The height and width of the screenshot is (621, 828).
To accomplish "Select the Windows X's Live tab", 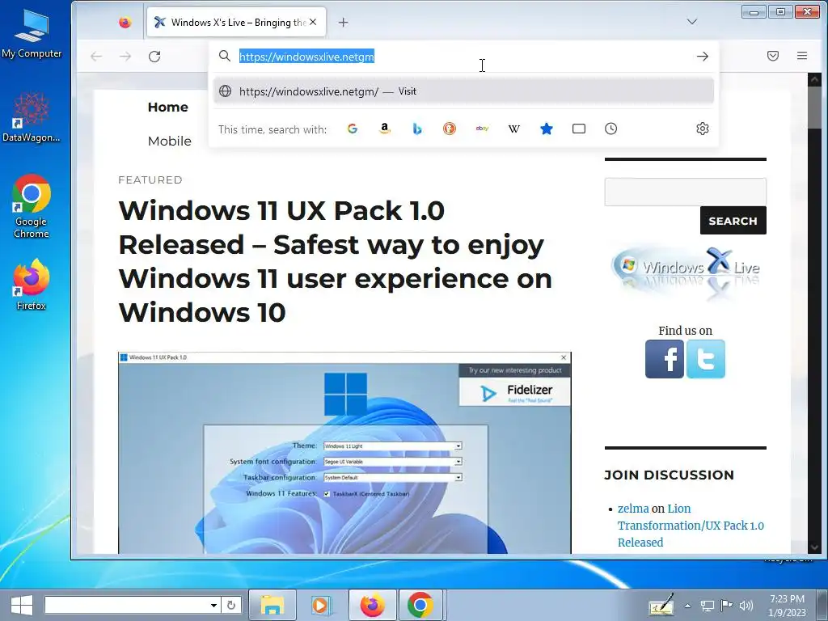I will [x=237, y=22].
